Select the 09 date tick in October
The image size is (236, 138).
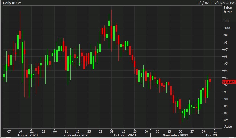pos(112,131)
